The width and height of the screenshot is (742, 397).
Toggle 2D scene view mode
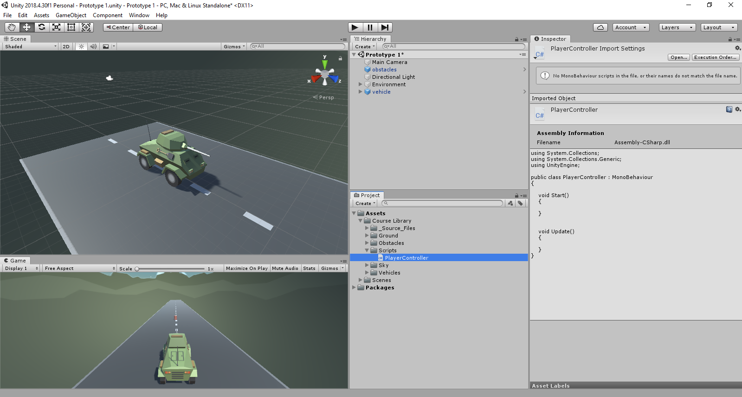tap(66, 46)
